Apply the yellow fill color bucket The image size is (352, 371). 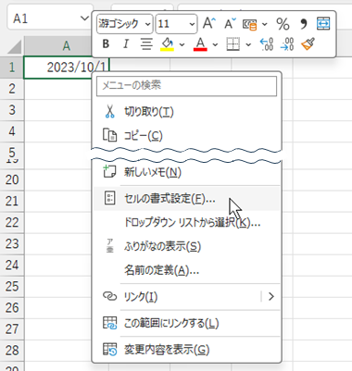pos(168,44)
